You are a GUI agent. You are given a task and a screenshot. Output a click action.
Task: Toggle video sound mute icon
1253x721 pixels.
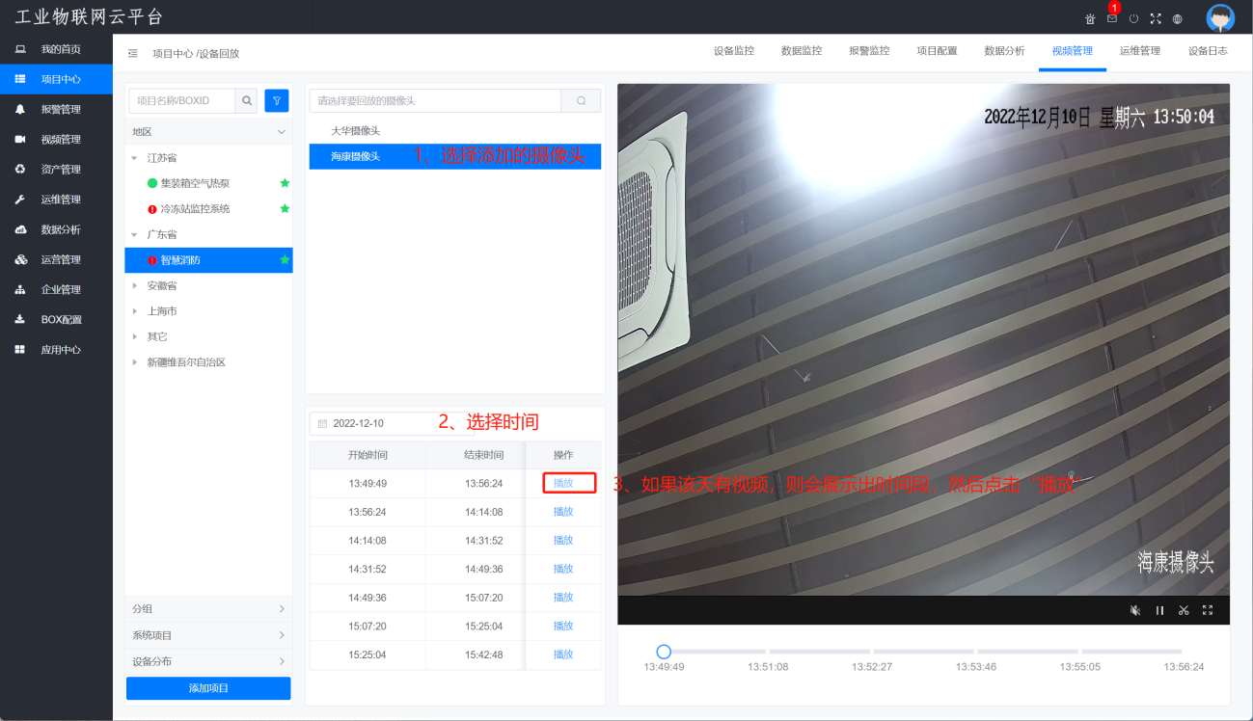(x=1135, y=610)
